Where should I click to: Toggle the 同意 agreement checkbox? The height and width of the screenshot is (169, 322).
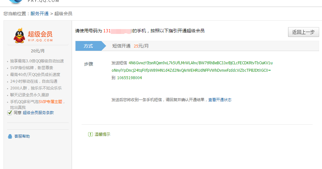pos(10,113)
